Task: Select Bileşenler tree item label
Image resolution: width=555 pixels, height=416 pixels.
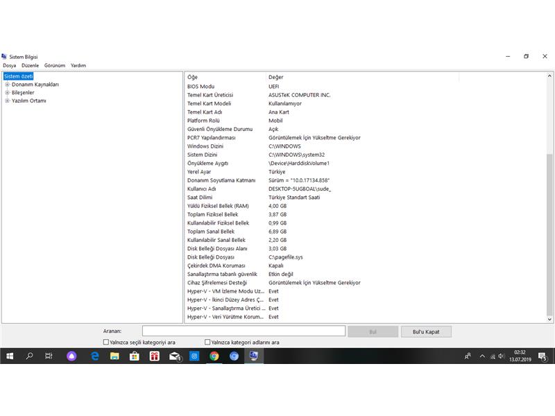Action: point(23,93)
